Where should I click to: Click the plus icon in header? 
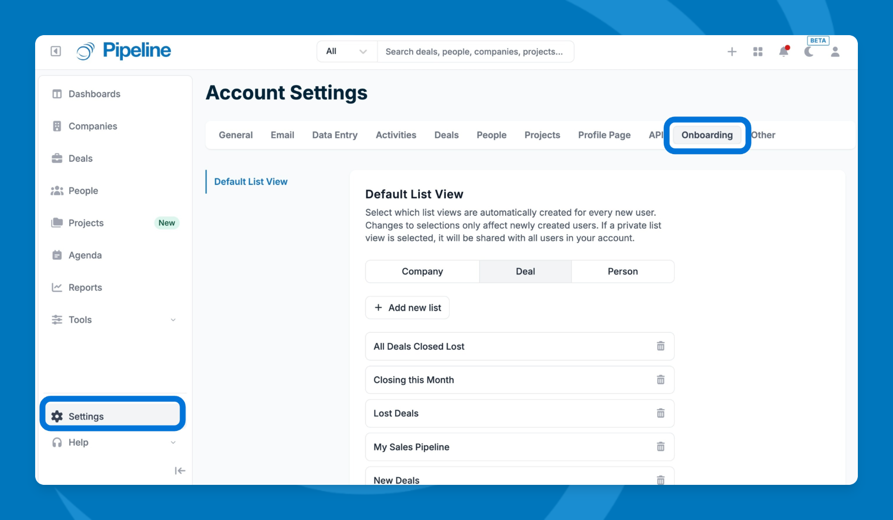coord(732,52)
